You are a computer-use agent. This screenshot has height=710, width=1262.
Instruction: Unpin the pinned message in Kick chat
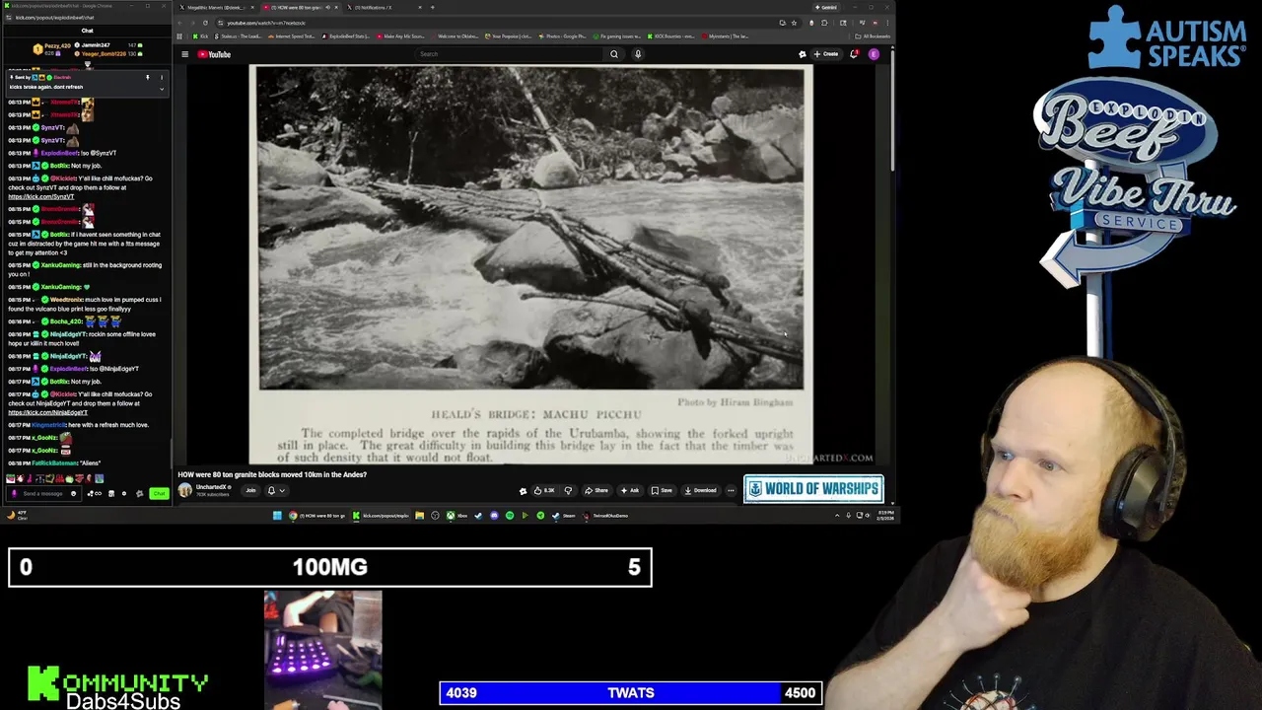click(x=147, y=77)
